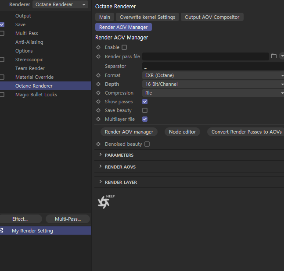Screen dimensions: 284x271
Task: Switch to Output AOV Compositor tab
Action: [212, 17]
